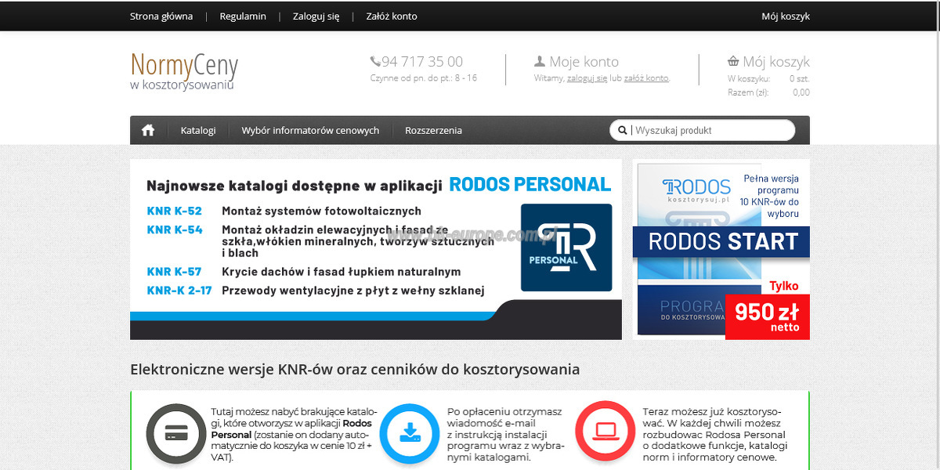Click Zaloguj się in top bar
940x470 pixels.
pos(316,16)
